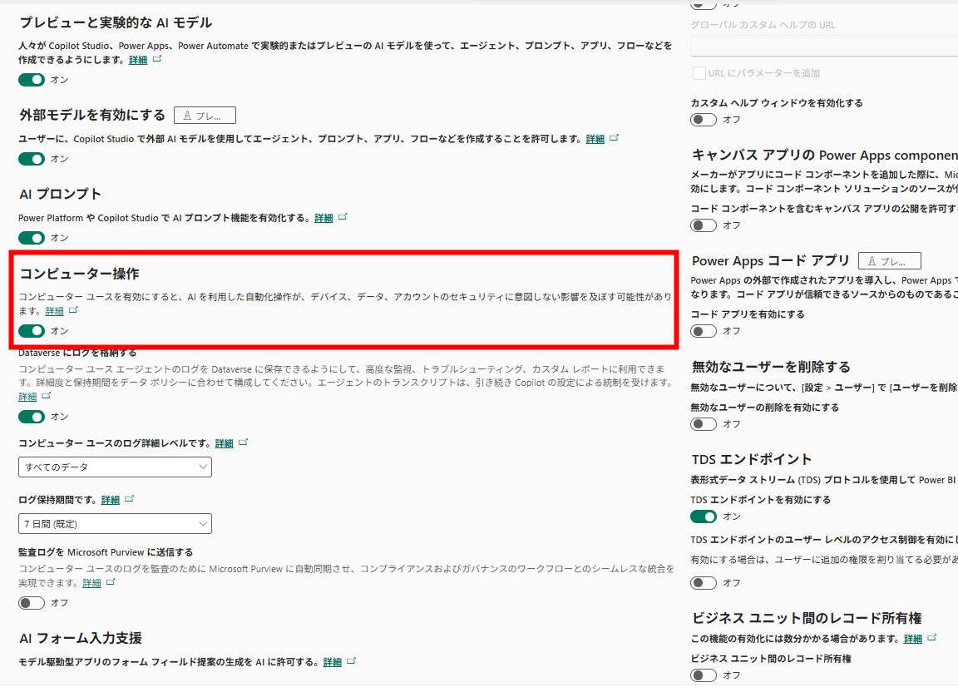Open external link icon beside コンピューター操作 詳細

coord(73,310)
